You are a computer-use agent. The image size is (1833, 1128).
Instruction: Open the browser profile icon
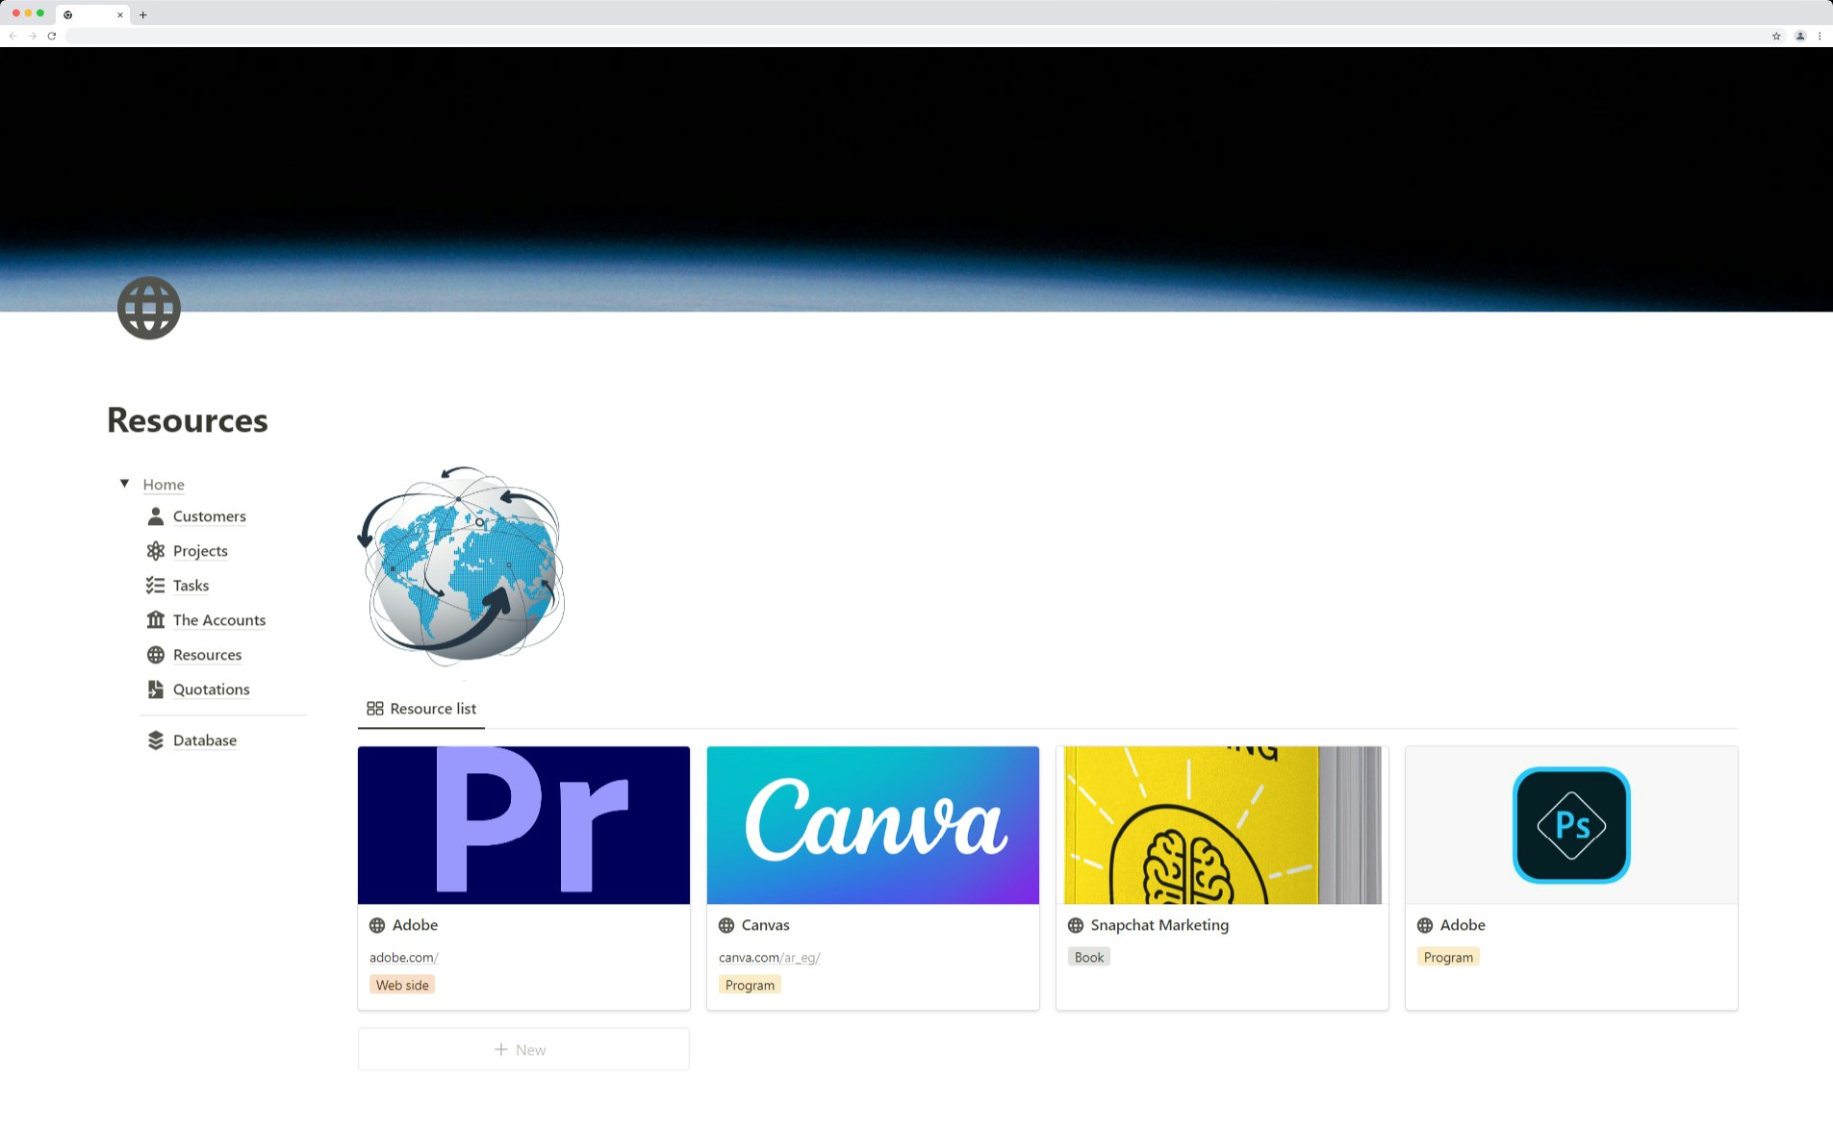tap(1800, 36)
